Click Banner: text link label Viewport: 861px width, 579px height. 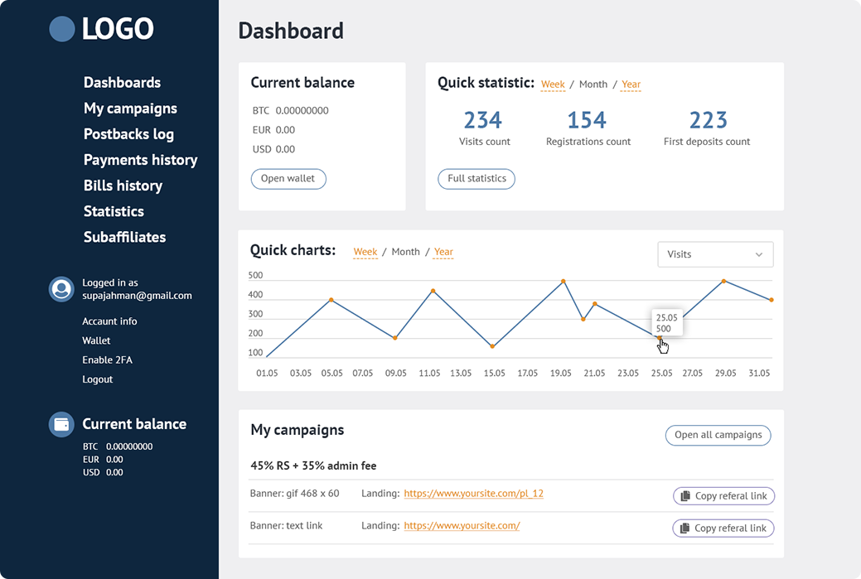point(286,526)
